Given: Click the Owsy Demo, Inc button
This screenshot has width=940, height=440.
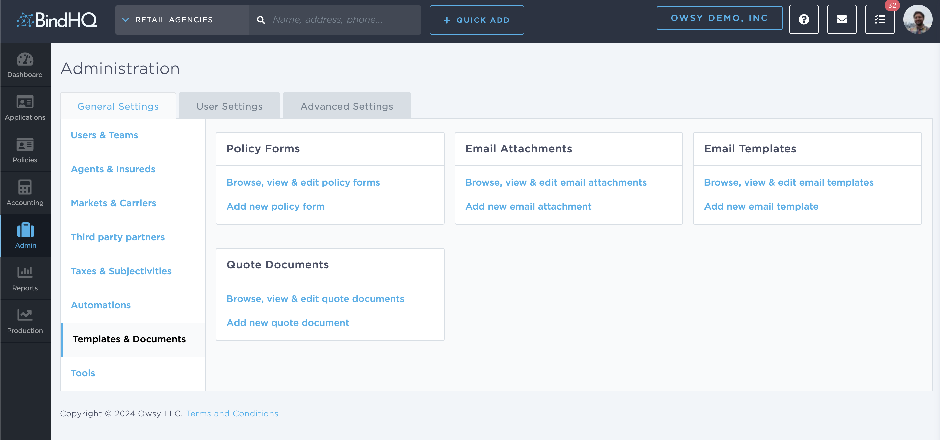Looking at the screenshot, I should tap(719, 18).
